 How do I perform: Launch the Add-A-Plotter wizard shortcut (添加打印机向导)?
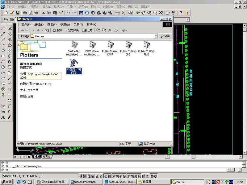pos(74,66)
